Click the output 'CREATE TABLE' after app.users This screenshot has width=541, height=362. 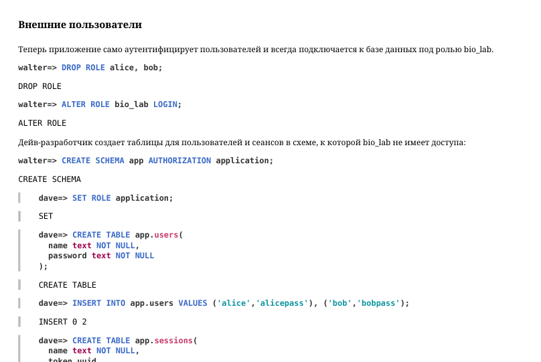tap(67, 285)
